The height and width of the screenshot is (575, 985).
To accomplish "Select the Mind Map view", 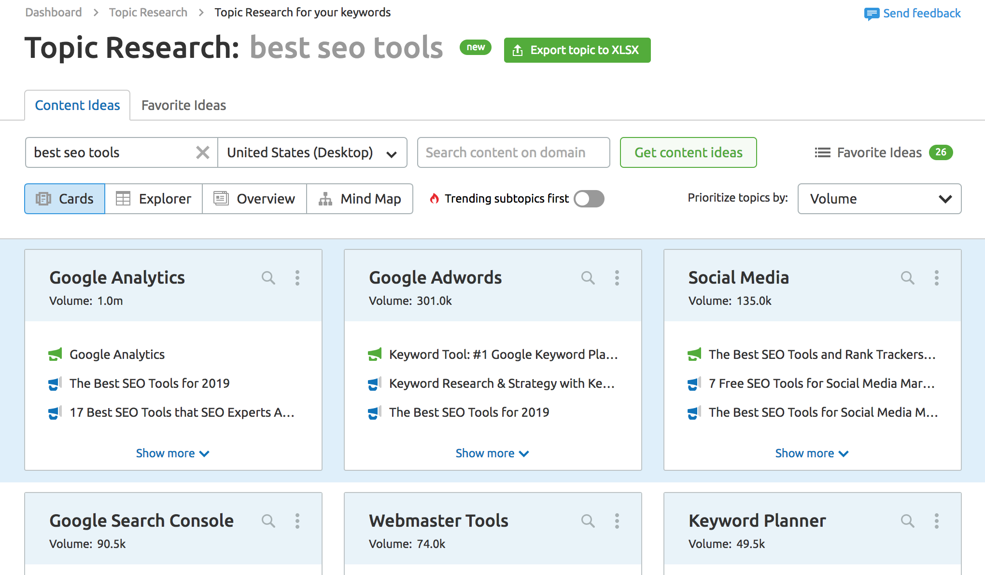I will tap(360, 199).
